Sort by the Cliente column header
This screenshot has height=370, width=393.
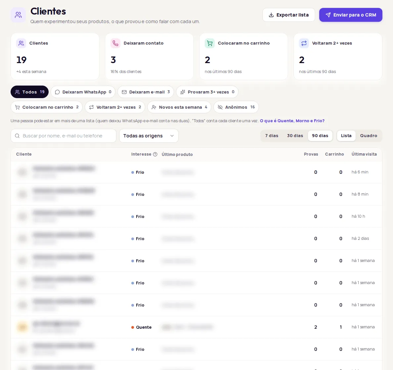coord(24,154)
